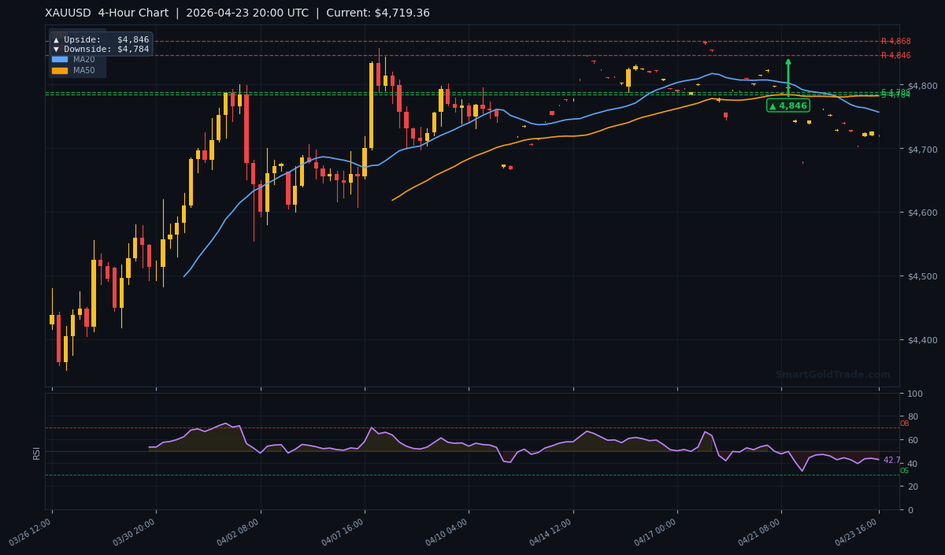Click the R 4,868 resistance price label
The image size is (945, 555).
tap(896, 41)
